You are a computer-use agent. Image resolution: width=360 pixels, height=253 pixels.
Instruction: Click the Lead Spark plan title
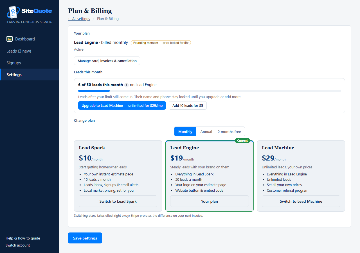coord(92,148)
